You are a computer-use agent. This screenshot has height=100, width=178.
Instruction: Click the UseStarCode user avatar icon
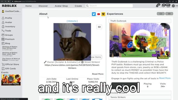(3, 11)
